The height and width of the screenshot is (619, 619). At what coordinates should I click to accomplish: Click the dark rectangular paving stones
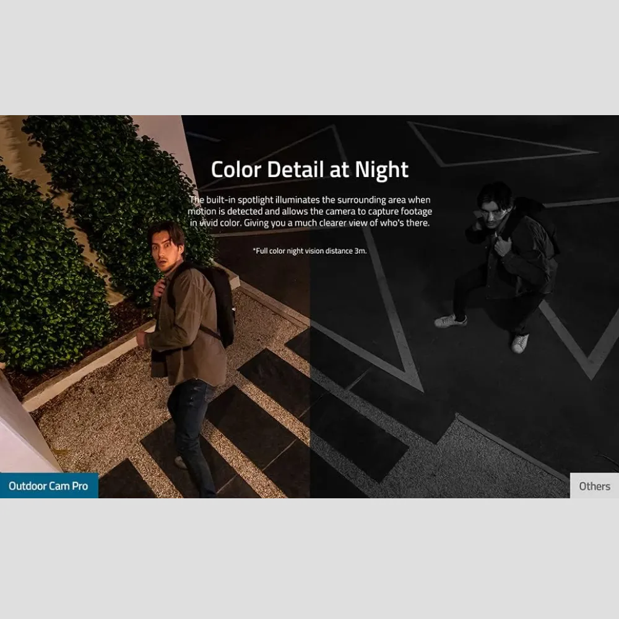coord(272,378)
